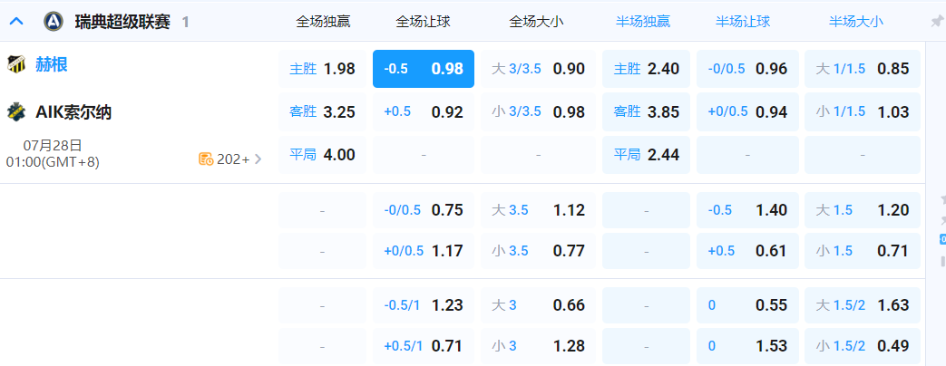Pick over 大 3 at 0.66
Viewport: 946px width, 366px height.
click(x=538, y=305)
